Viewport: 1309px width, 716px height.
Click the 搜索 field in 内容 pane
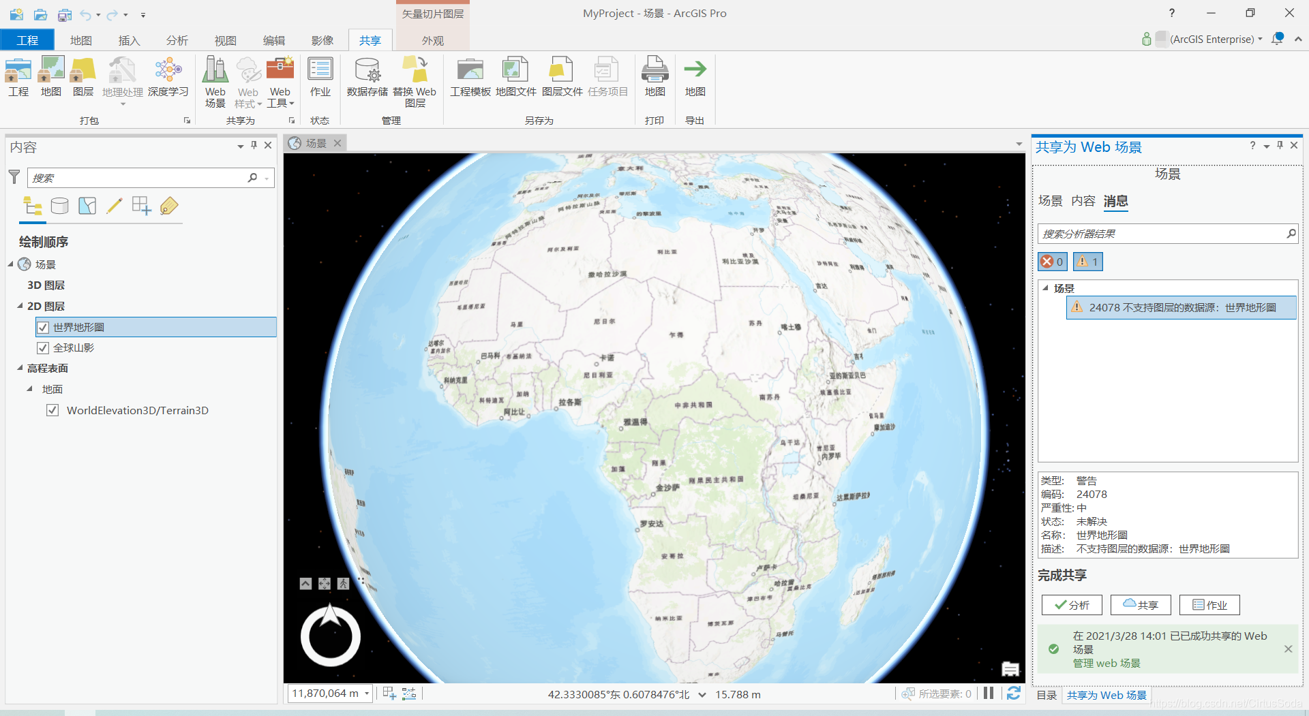[151, 178]
